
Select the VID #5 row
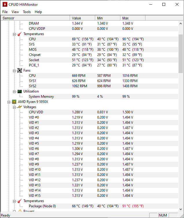(x=103, y=143)
